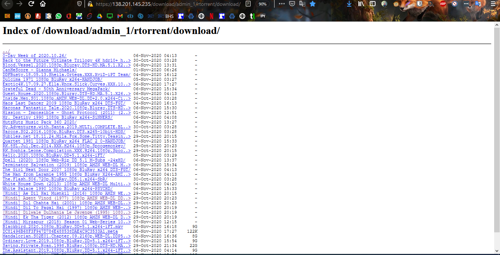500x255 pixels.
Task: Open Terminator Salvation (2009) folder
Action: coord(67,165)
